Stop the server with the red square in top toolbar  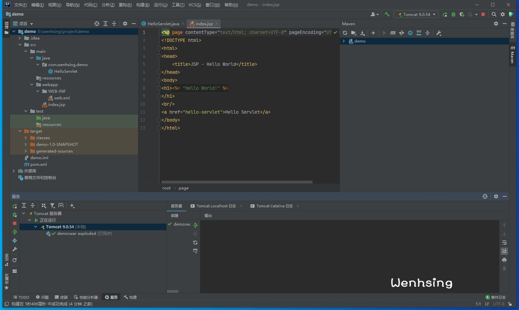[x=483, y=14]
